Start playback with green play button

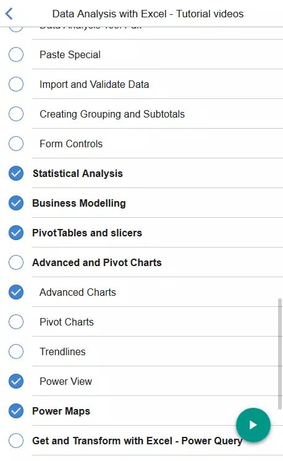[x=253, y=425]
